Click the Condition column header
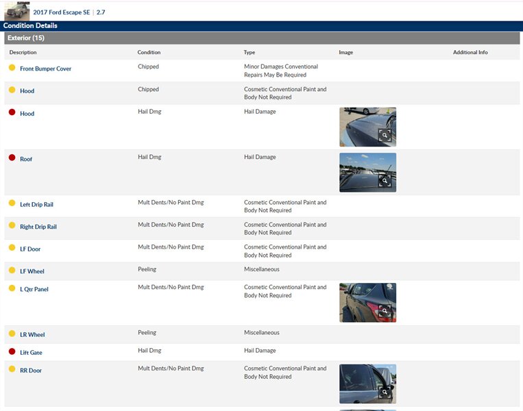 click(149, 52)
